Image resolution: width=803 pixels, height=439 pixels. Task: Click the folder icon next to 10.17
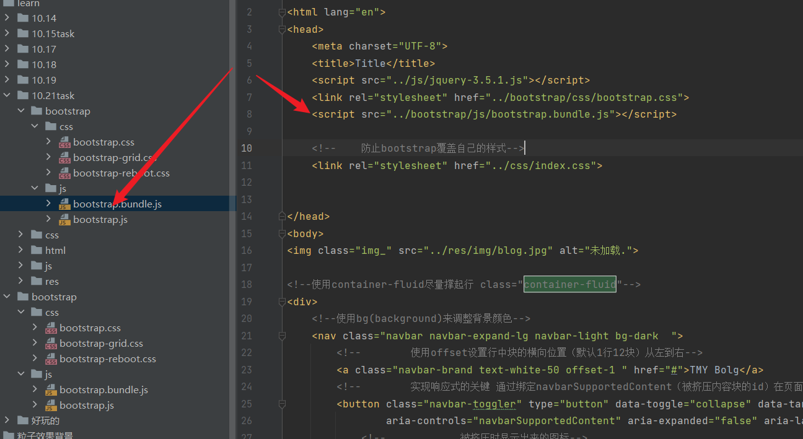coord(23,50)
